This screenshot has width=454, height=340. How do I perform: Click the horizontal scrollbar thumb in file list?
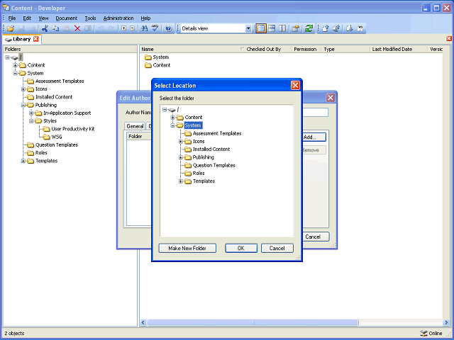(x=253, y=322)
